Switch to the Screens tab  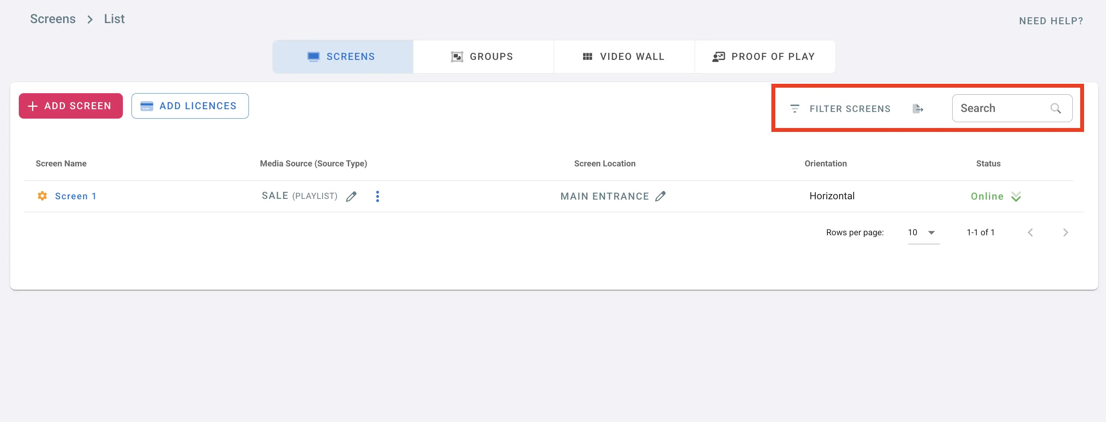(x=342, y=56)
